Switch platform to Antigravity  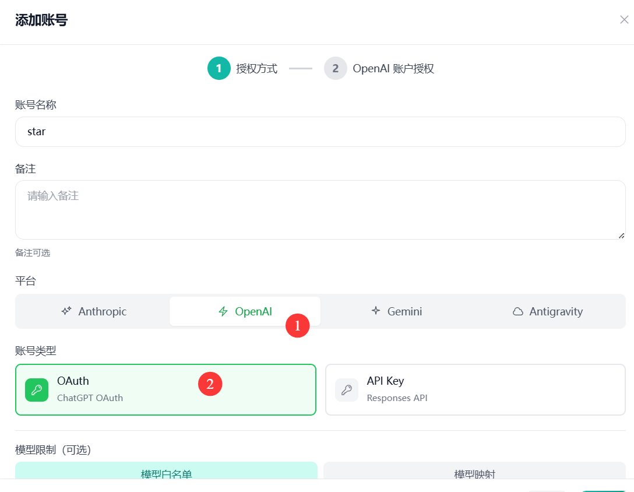pyautogui.click(x=548, y=311)
